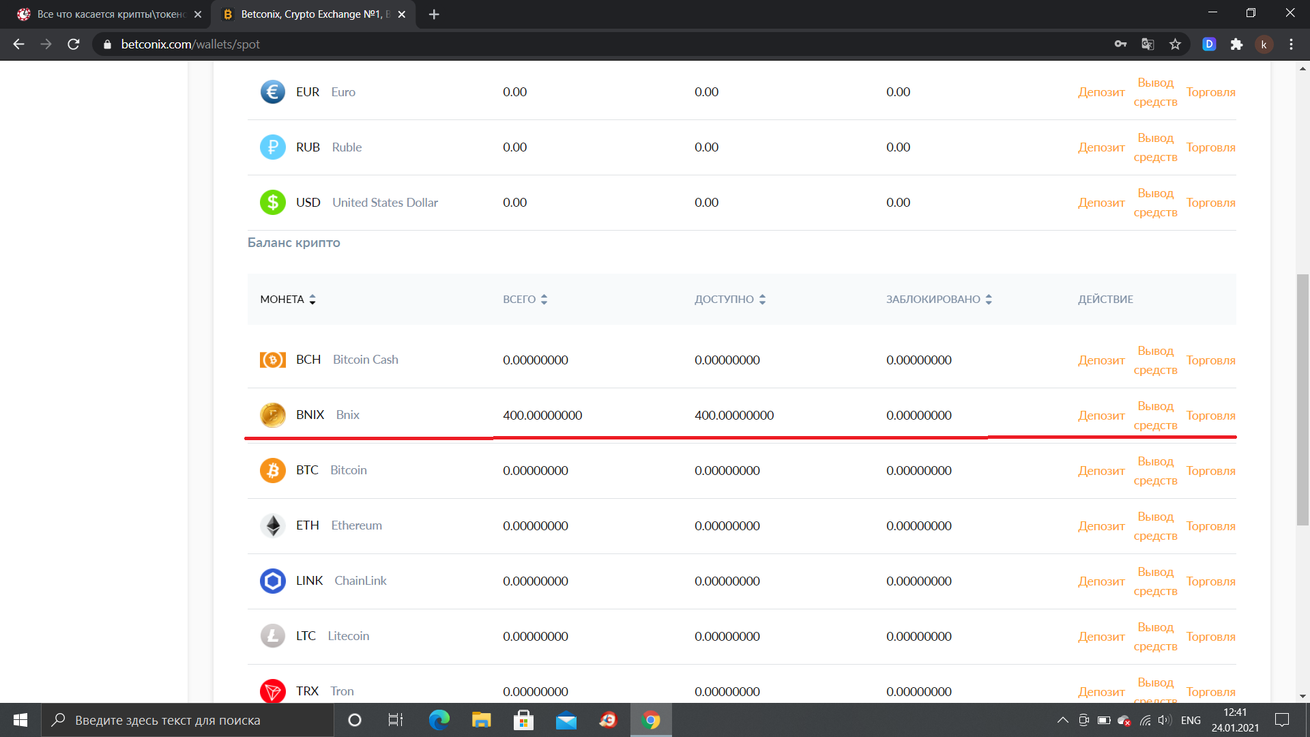Click the LTC Litecoin grey icon
Image resolution: width=1310 pixels, height=737 pixels.
coord(272,636)
